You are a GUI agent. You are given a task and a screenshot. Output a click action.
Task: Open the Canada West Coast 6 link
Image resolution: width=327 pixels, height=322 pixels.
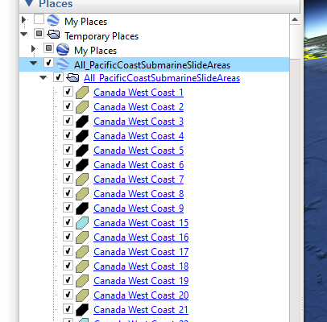139,165
